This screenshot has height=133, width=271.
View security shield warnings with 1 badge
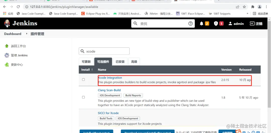point(219,23)
